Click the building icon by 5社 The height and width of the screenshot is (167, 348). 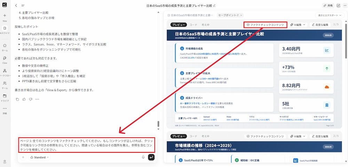coord(327,105)
